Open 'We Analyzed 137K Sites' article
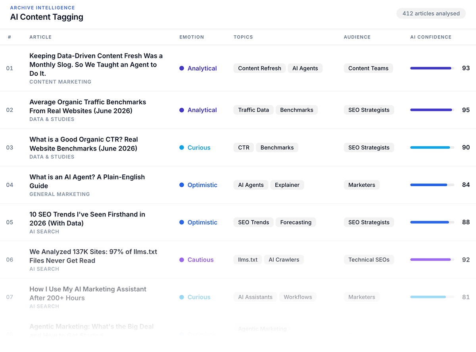 tap(93, 256)
